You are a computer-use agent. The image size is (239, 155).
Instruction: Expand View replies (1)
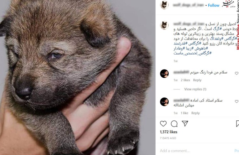click(195, 89)
